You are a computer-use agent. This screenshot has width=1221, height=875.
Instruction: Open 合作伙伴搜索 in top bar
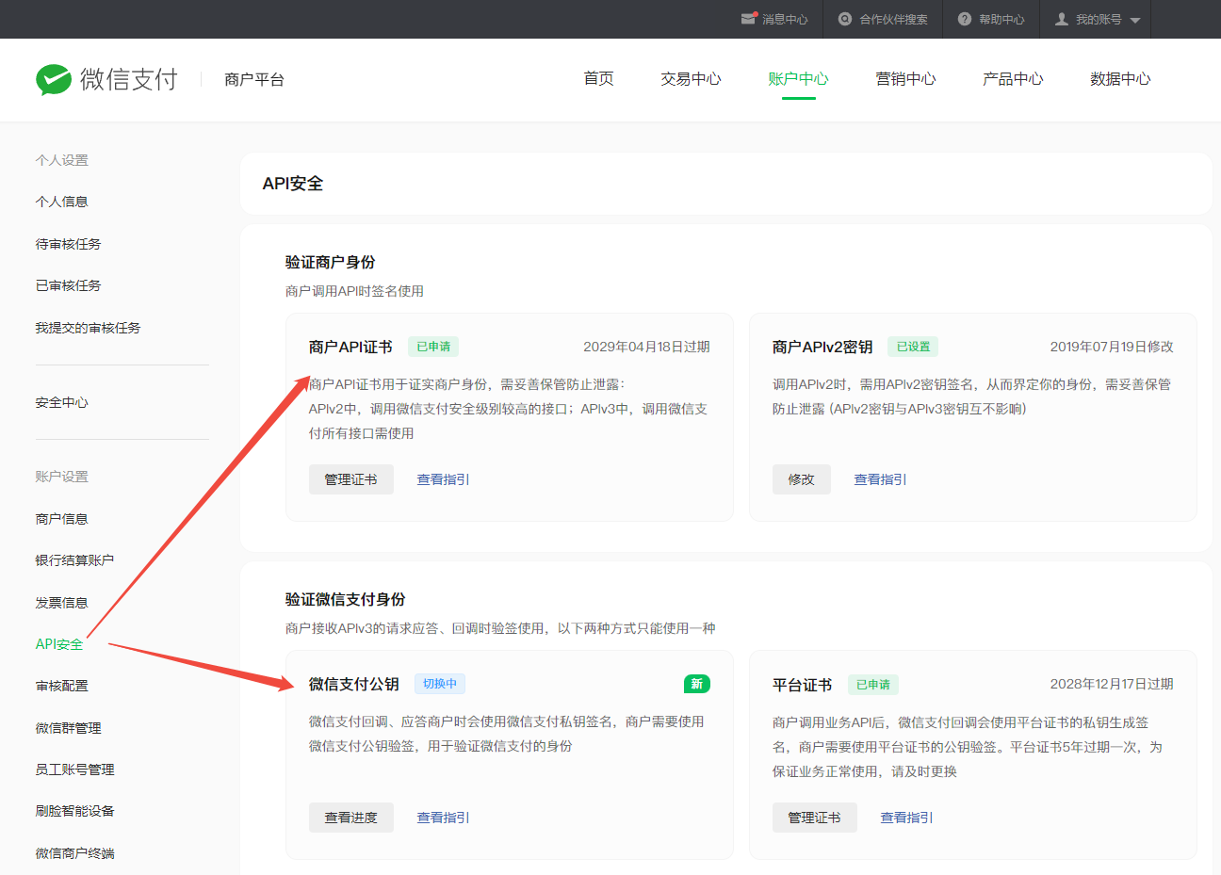(893, 19)
